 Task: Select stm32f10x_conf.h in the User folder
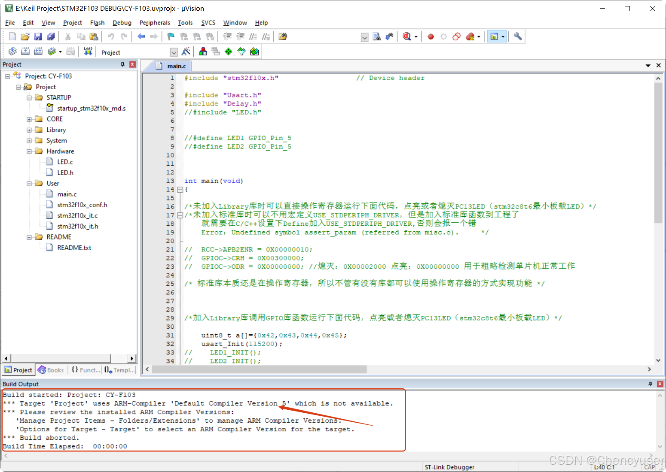pos(82,205)
